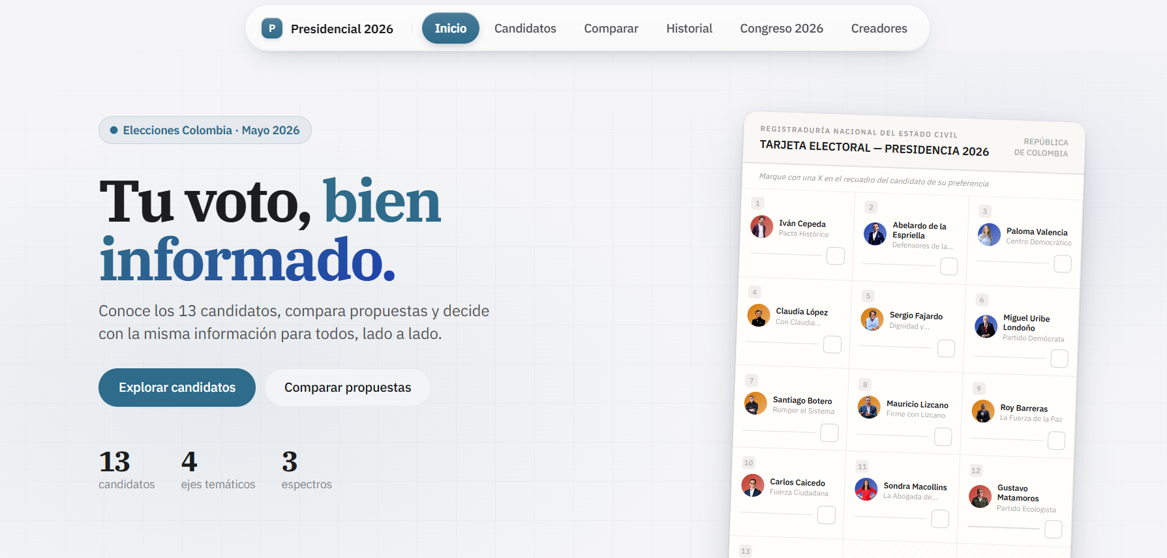Check the ballot box for Paloma Valencia
Image resolution: width=1167 pixels, height=558 pixels.
1063,264
